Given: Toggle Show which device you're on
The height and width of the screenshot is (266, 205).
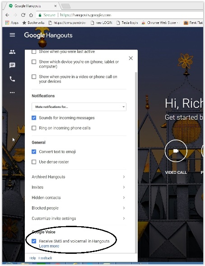Looking at the screenshot, I should point(34,62).
